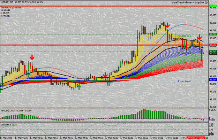This screenshot has height=140, width=218.
Task: Click the red 98.603 price tag
Action: 213,45
